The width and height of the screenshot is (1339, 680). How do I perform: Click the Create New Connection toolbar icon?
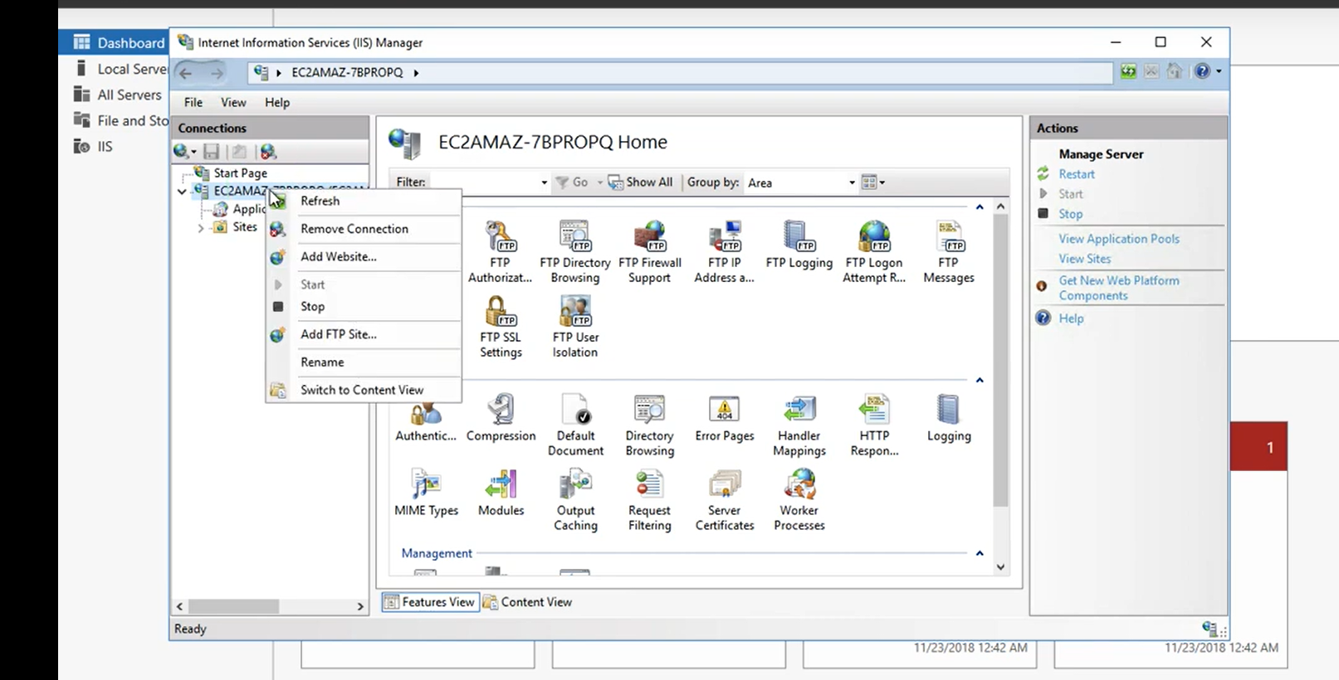click(184, 151)
